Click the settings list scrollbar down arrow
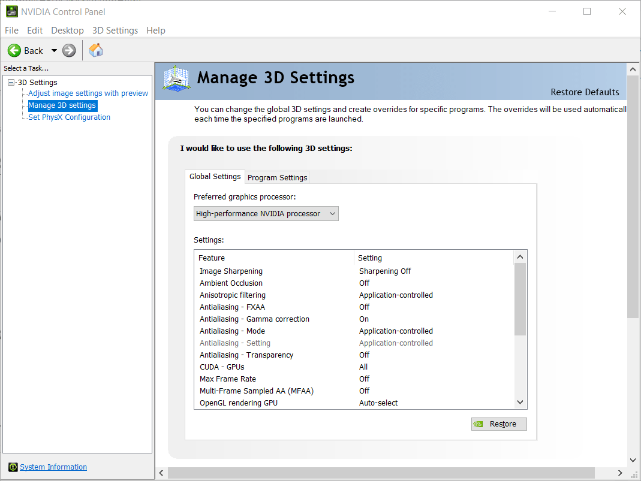This screenshot has width=641, height=481. pos(520,402)
